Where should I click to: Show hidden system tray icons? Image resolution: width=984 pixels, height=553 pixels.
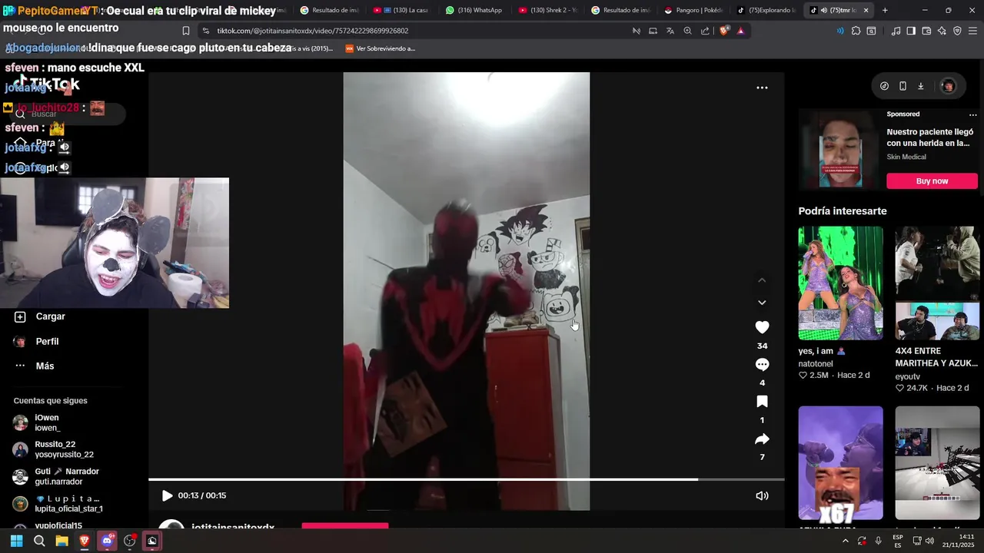(x=845, y=541)
